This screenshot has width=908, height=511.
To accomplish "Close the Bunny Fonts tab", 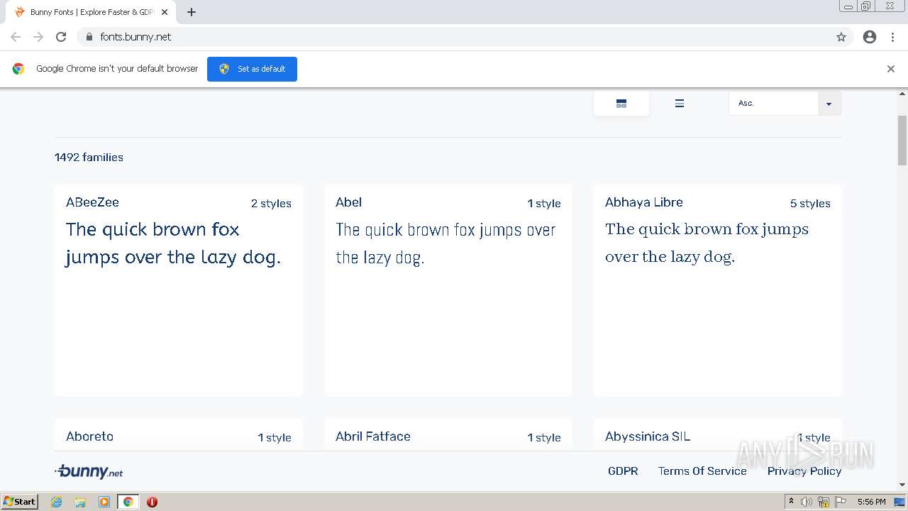I will pos(165,12).
